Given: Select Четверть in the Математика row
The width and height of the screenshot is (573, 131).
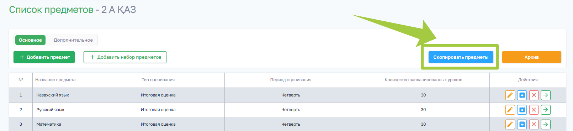Looking at the screenshot, I should (x=291, y=124).
